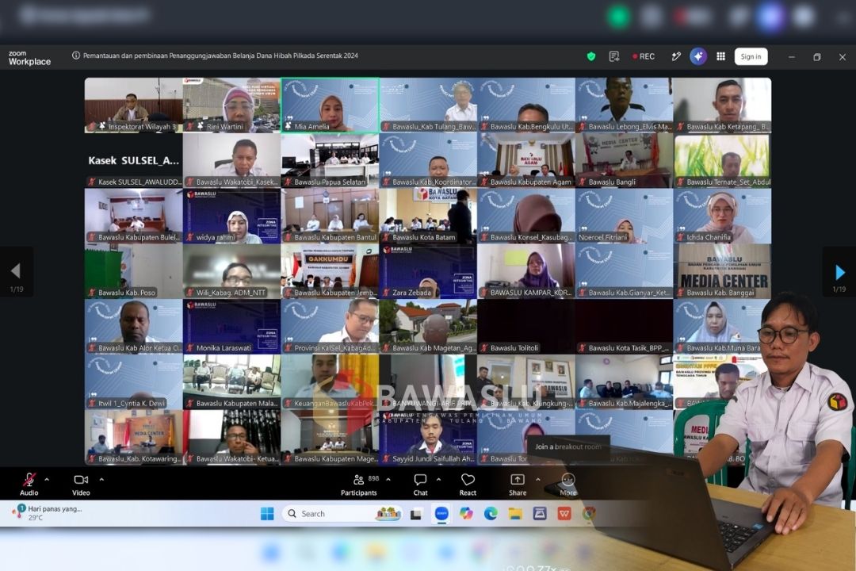
Task: Click the REC recording indicator
Action: tap(644, 56)
